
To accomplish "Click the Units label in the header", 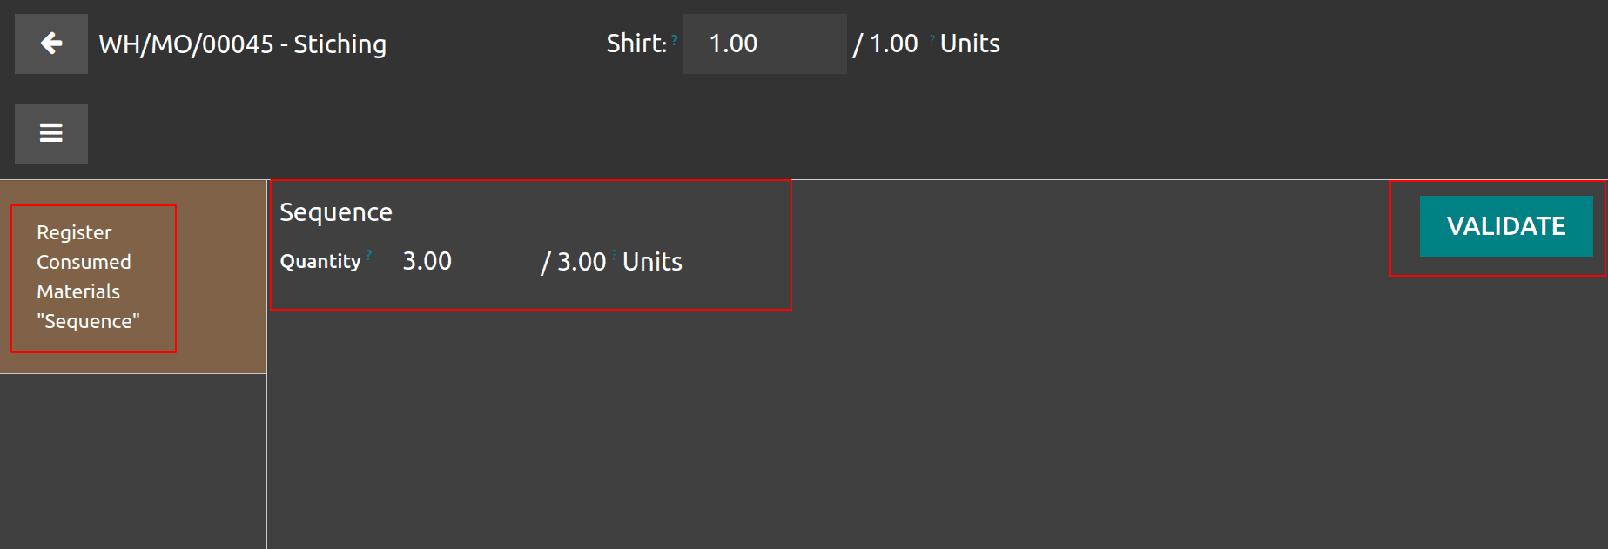I will (x=970, y=44).
